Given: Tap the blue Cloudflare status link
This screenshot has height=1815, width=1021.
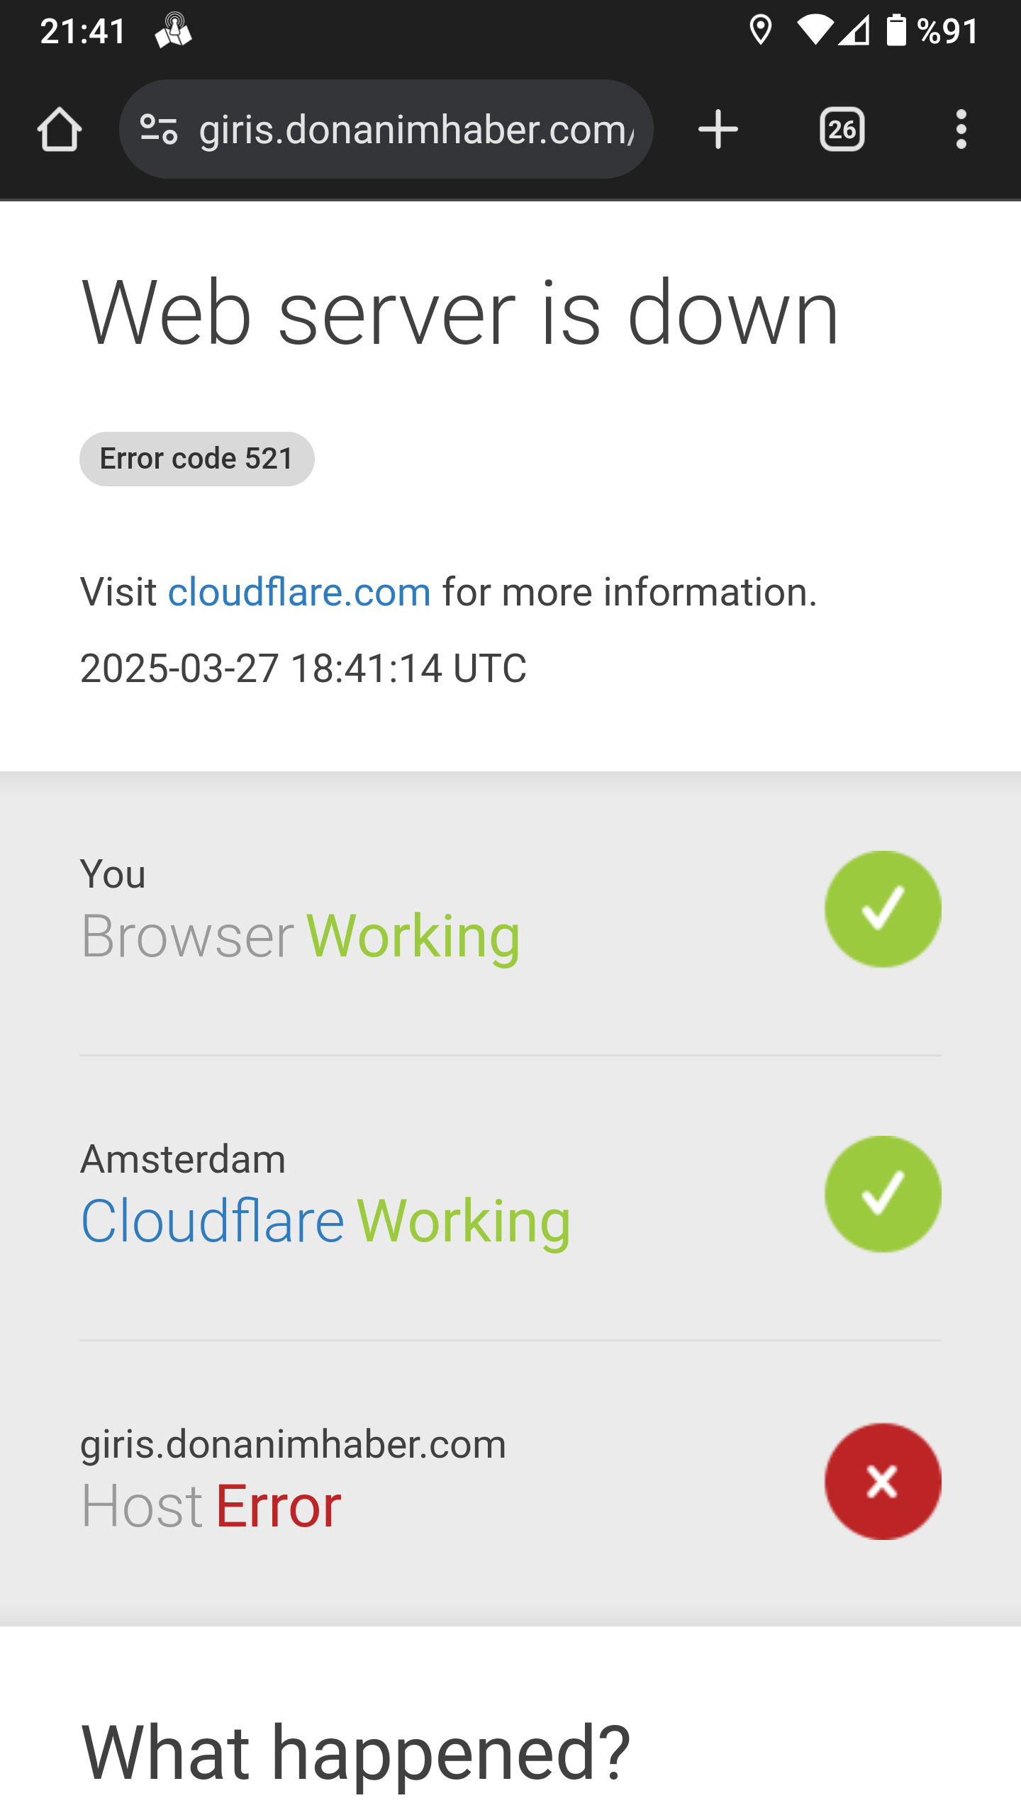Looking at the screenshot, I should [x=213, y=1221].
